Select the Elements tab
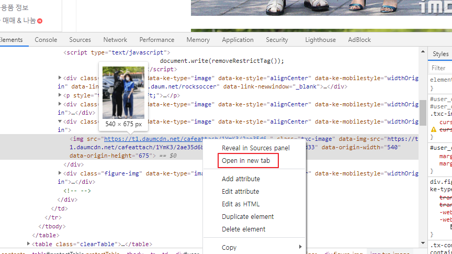This screenshot has width=452, height=254. (x=11, y=40)
